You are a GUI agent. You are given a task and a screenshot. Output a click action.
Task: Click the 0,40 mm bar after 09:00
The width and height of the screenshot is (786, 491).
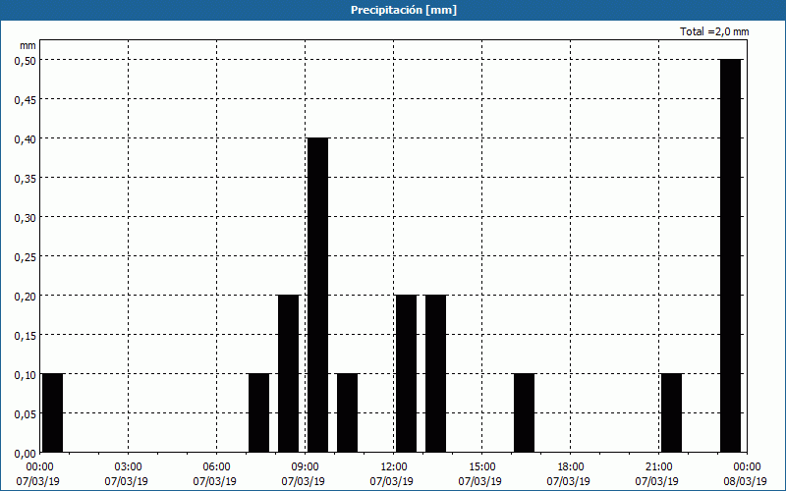(317, 296)
